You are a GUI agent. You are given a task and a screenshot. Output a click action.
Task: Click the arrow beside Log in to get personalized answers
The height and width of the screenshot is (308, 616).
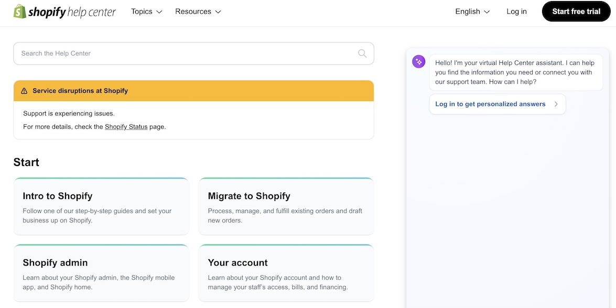[x=556, y=104]
